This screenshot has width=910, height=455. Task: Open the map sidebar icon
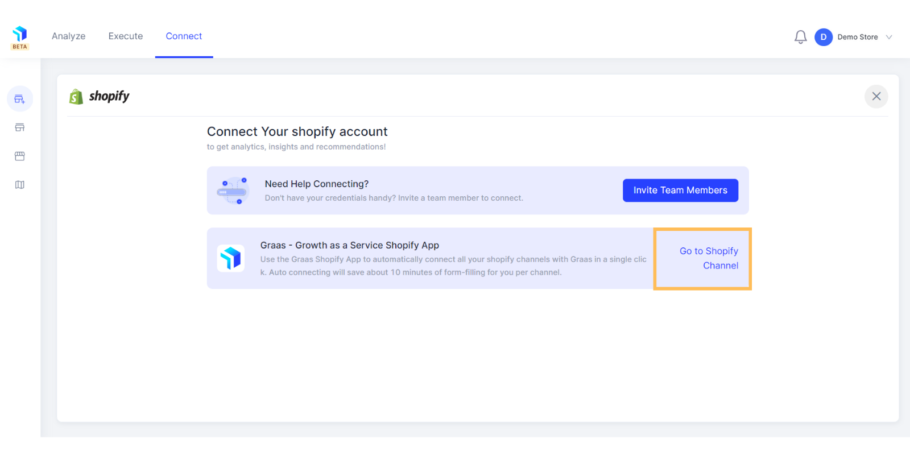click(20, 184)
